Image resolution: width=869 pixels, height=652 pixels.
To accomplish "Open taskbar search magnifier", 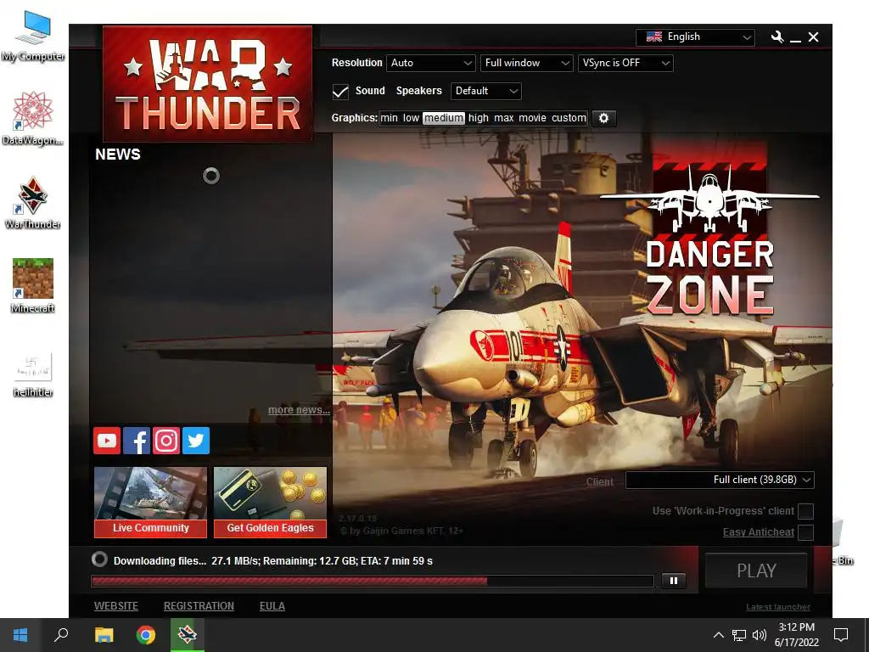I will [x=61, y=635].
